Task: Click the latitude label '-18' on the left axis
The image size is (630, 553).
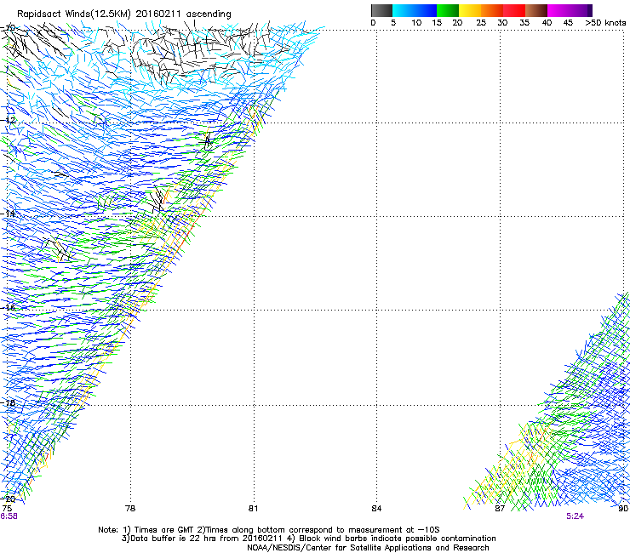Action: pyautogui.click(x=9, y=402)
